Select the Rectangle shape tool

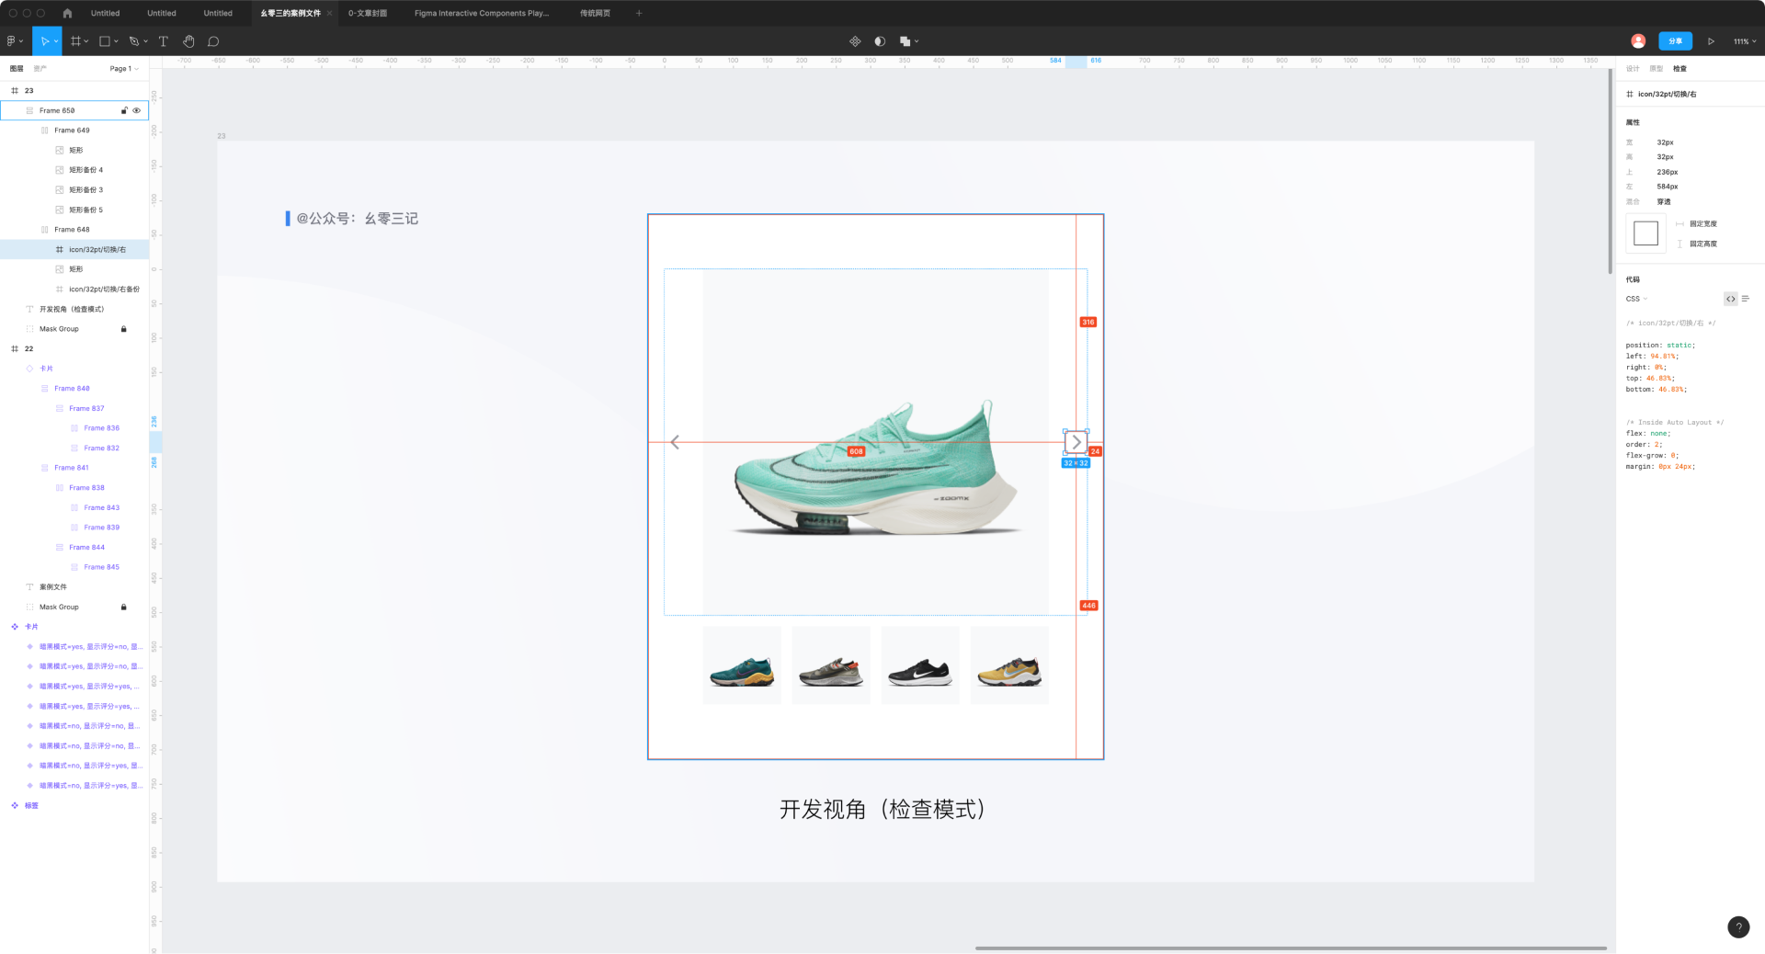tap(105, 41)
